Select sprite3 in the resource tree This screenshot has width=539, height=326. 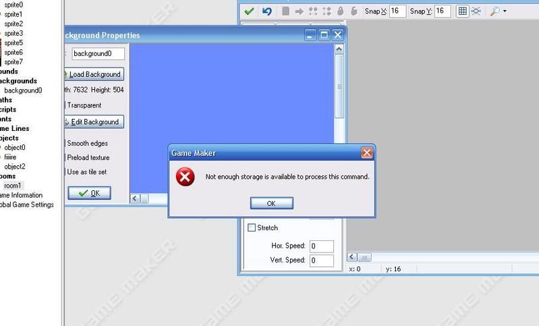tap(13, 33)
